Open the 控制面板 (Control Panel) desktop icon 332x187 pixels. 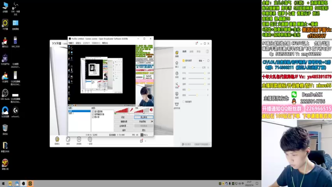click(15, 24)
